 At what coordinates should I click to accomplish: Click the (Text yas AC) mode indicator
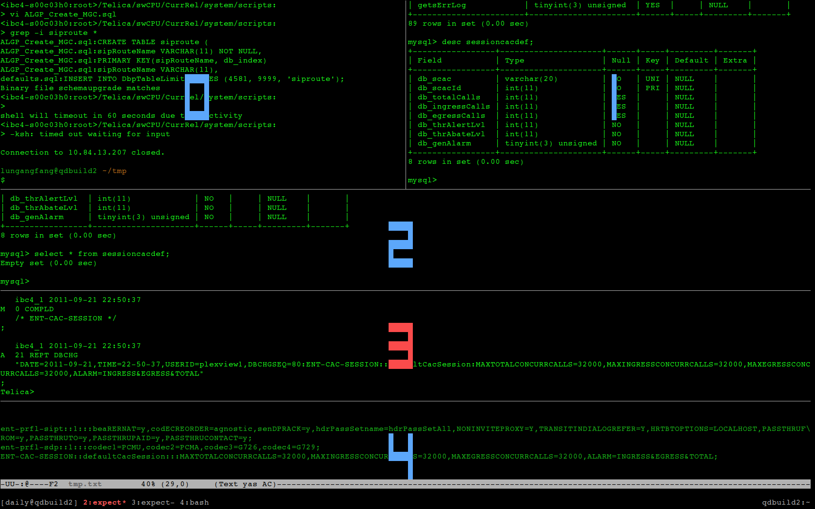[x=245, y=484]
